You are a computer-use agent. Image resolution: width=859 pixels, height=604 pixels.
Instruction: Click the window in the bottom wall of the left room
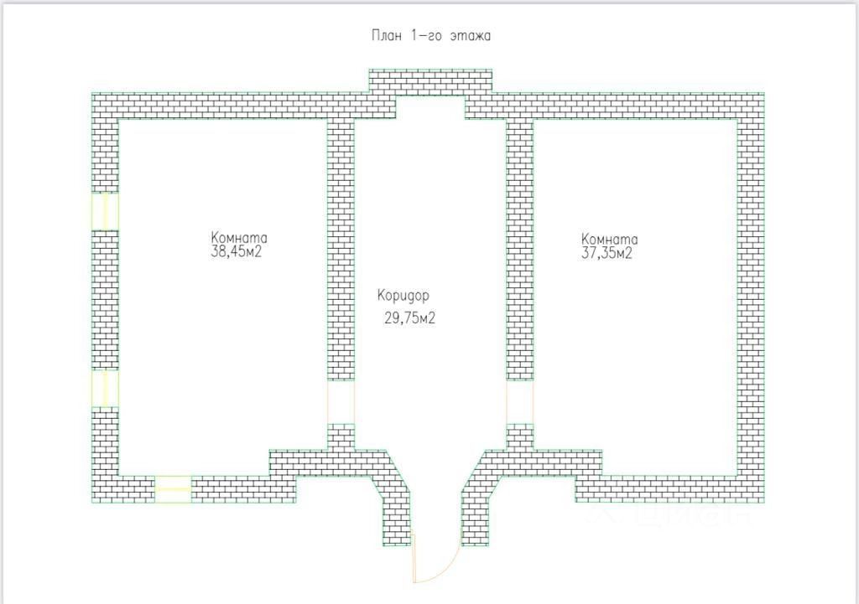173,489
